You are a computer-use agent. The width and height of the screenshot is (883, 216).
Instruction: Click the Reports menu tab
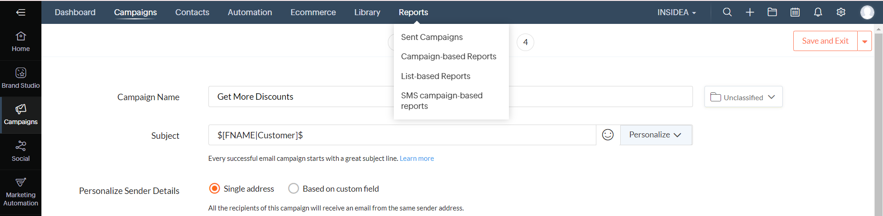[413, 12]
